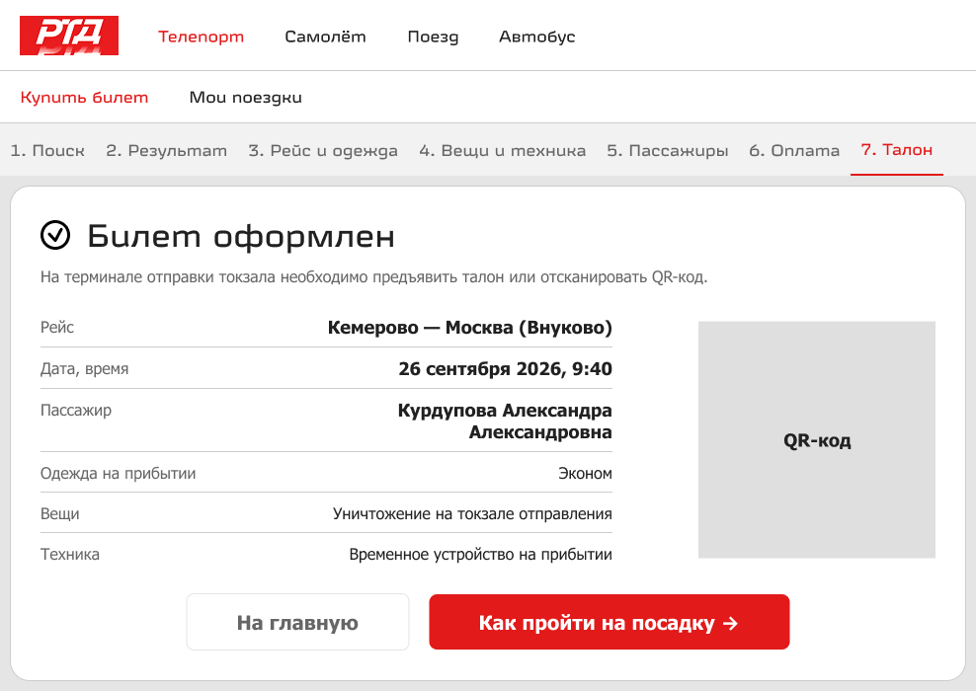Click the Одежда на прибытии label
The height and width of the screenshot is (691, 976).
119,473
